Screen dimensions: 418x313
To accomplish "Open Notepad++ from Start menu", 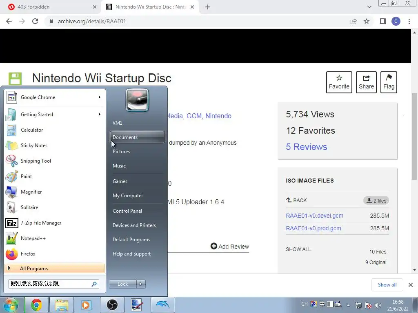I will click(x=55, y=238).
